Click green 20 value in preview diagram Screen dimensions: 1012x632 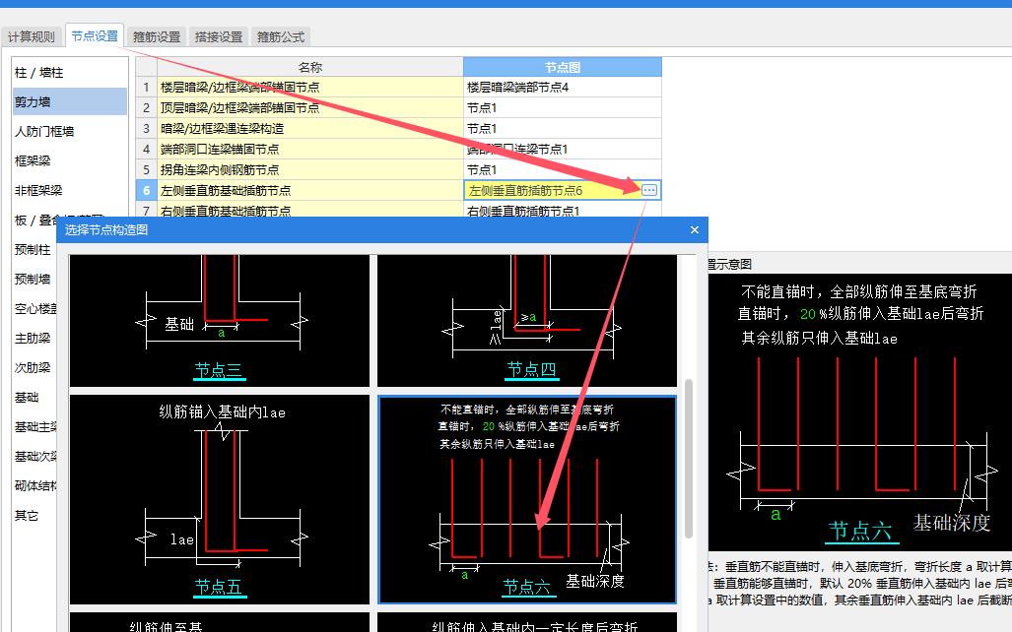point(808,314)
